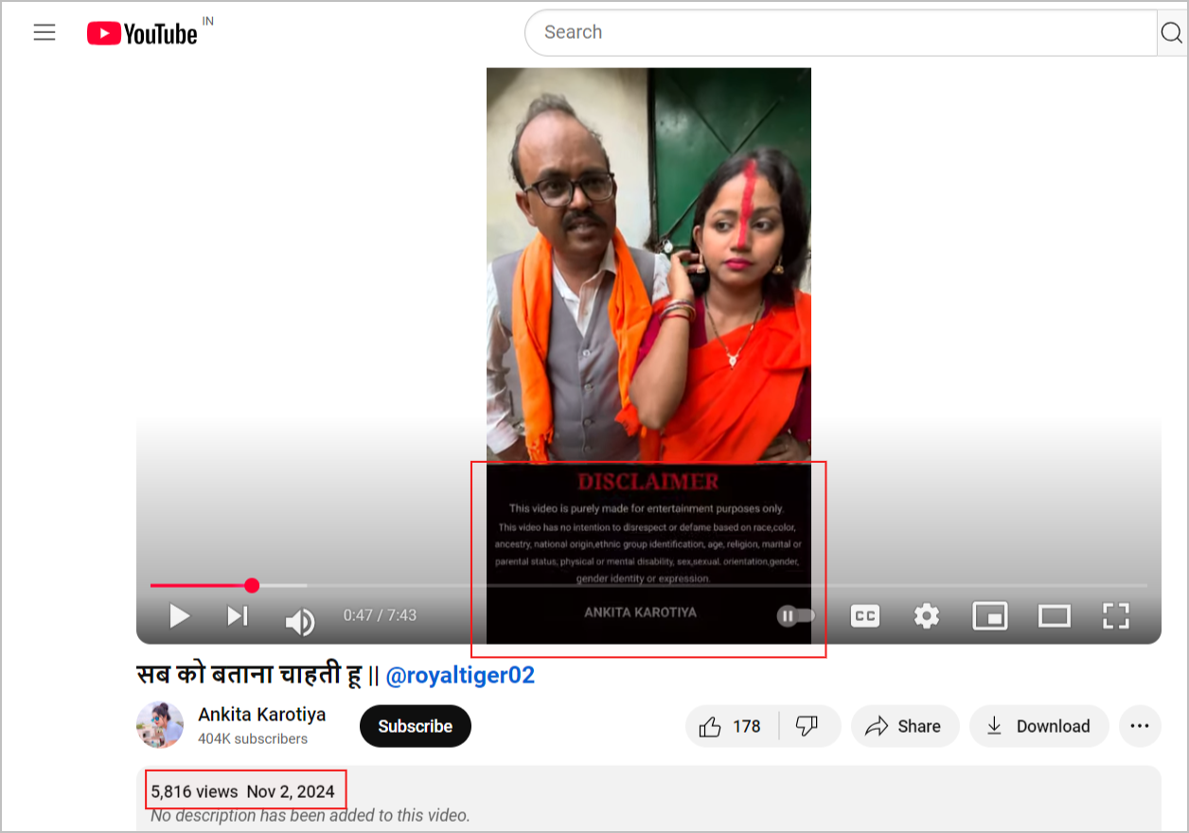
Task: Turn on closed captions
Action: [x=864, y=616]
